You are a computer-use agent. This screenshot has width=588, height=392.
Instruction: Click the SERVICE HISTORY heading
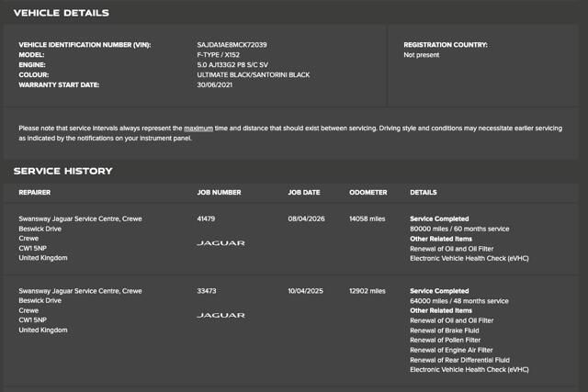click(63, 172)
